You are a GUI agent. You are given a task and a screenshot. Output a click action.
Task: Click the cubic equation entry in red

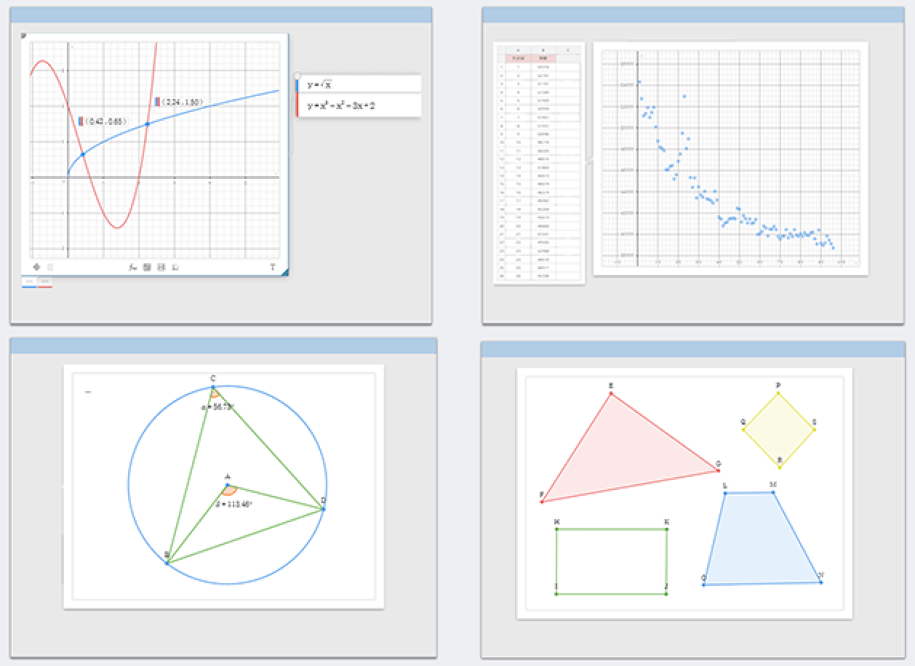click(361, 105)
